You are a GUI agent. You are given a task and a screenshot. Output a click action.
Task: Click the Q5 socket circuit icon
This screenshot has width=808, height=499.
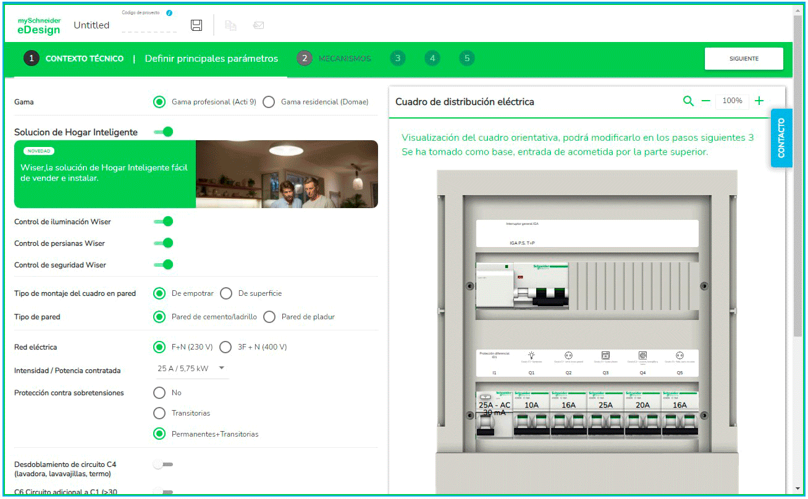(680, 356)
